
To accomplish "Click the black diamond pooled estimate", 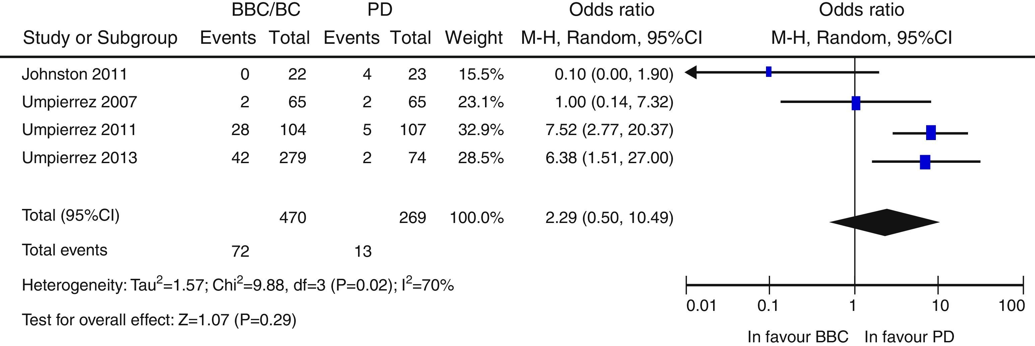I will pos(885,222).
